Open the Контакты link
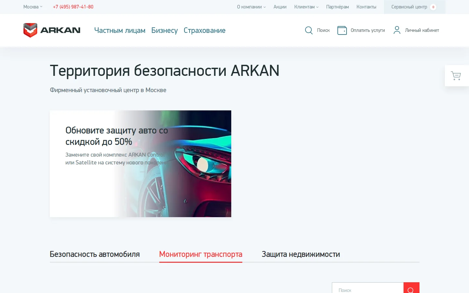This screenshot has width=469, height=293. click(366, 7)
